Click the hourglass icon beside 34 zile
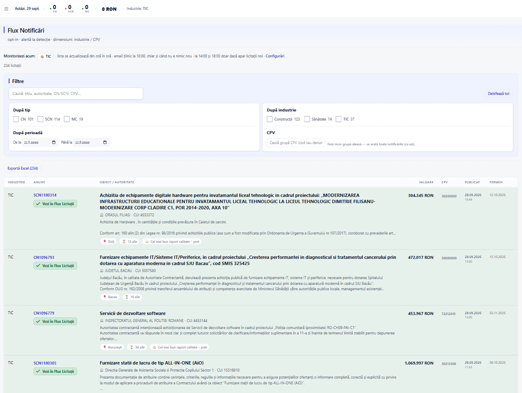Viewport: 522px width, 393px height. point(132,347)
